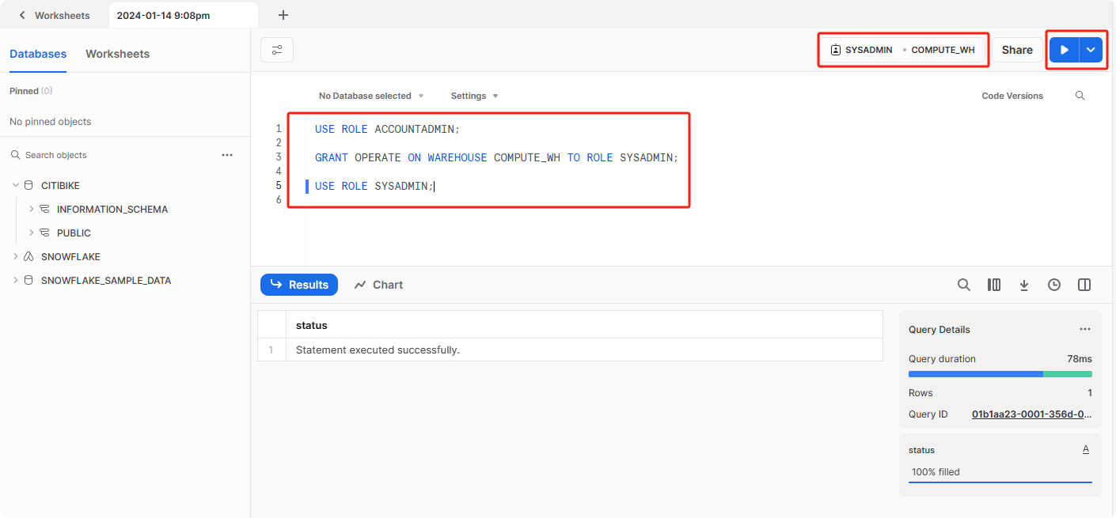Open Query Details more options menu
1116x518 pixels.
pos(1085,330)
